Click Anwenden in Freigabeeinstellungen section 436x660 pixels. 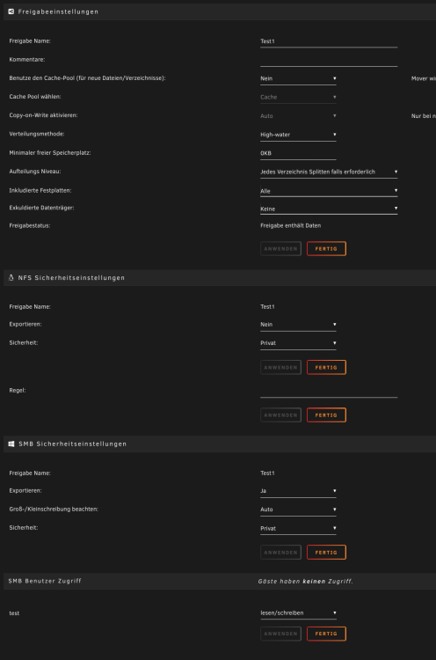280,249
